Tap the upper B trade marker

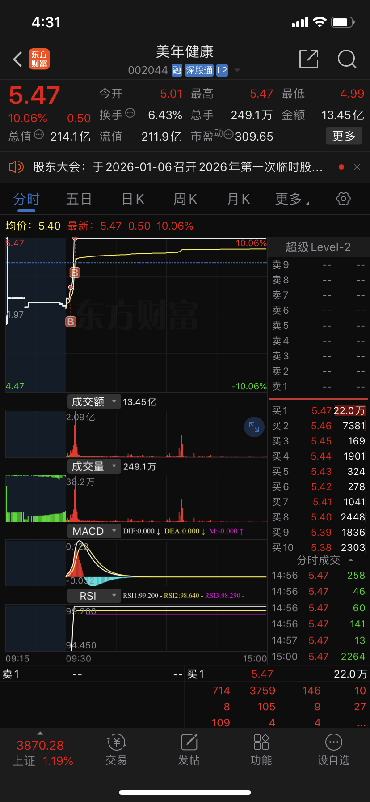[75, 273]
